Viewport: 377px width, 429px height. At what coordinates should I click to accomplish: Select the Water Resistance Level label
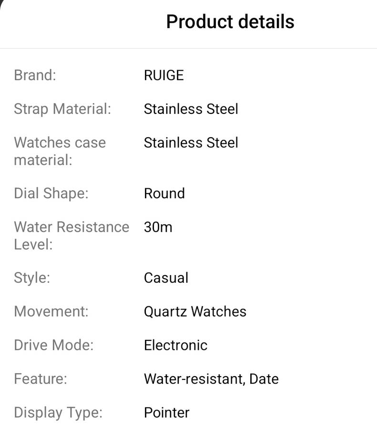tap(71, 235)
